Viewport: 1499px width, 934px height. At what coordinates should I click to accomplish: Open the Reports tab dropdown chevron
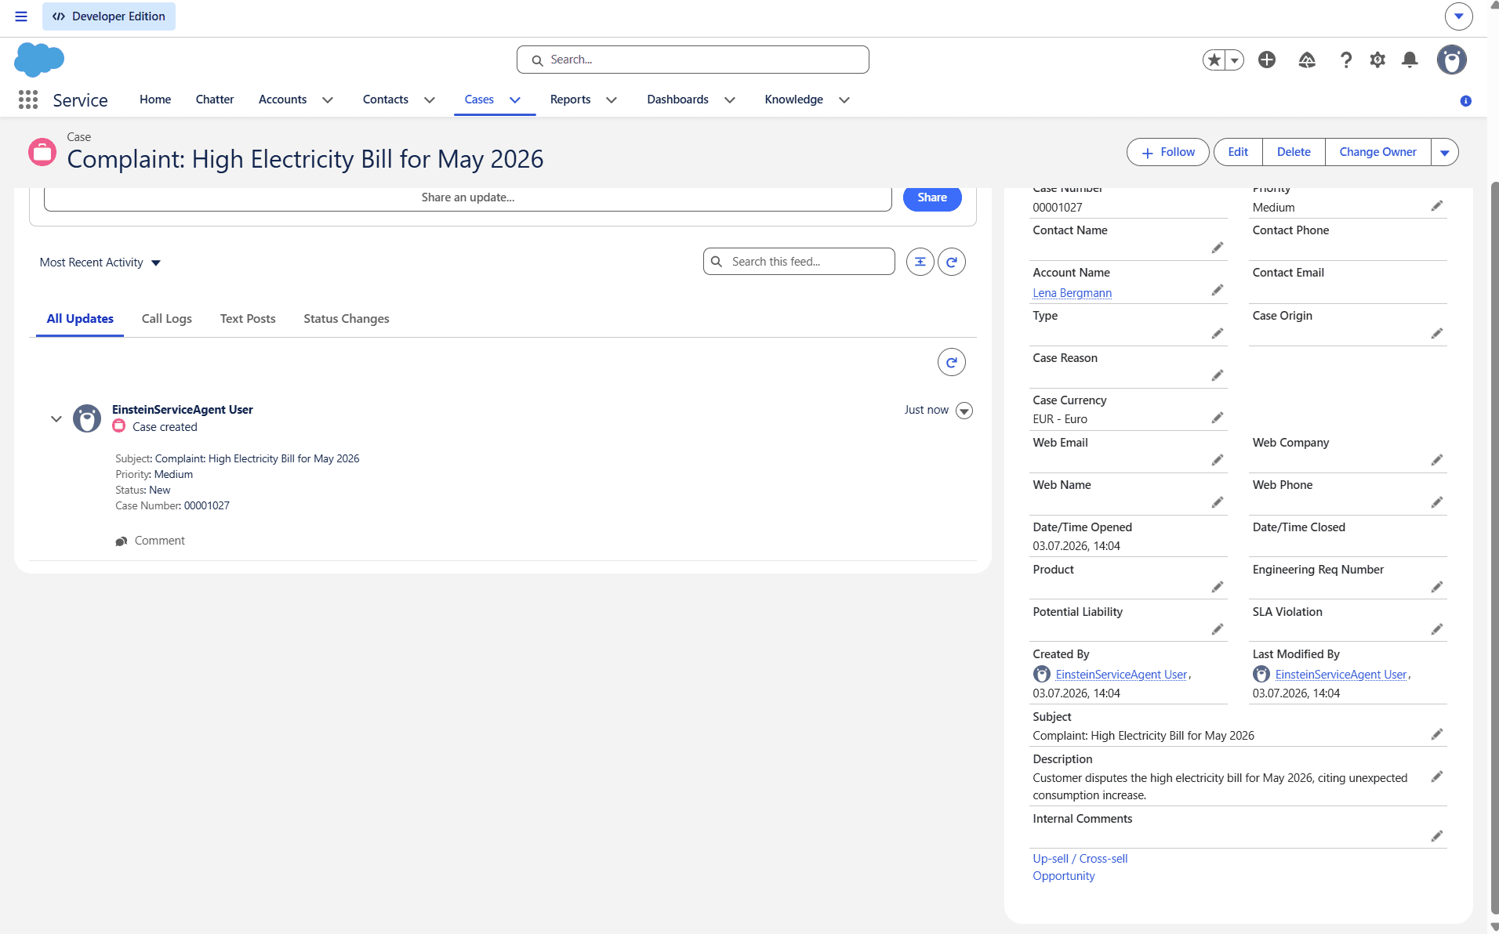(612, 100)
